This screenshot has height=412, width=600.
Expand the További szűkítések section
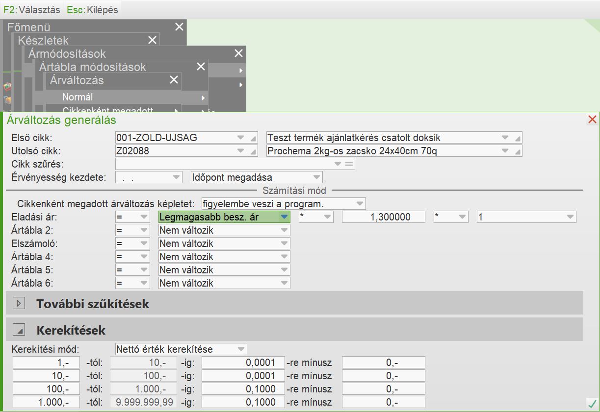[19, 303]
